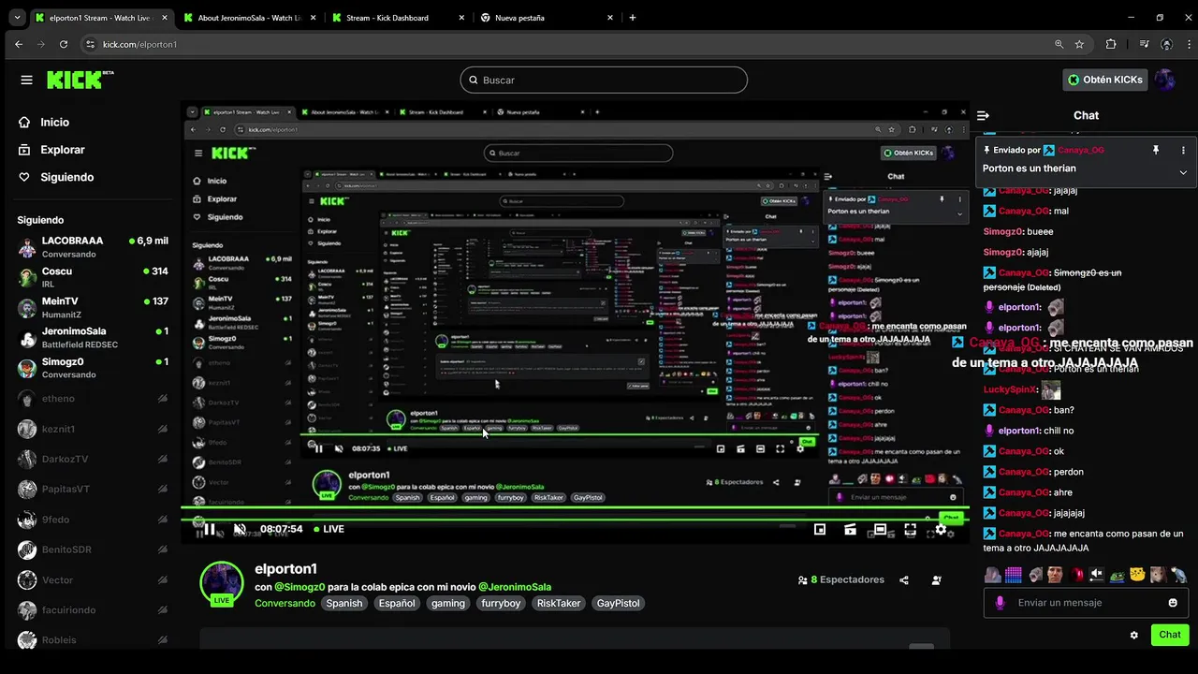Click the furryboy tag
Image resolution: width=1198 pixels, height=674 pixels.
point(501,603)
